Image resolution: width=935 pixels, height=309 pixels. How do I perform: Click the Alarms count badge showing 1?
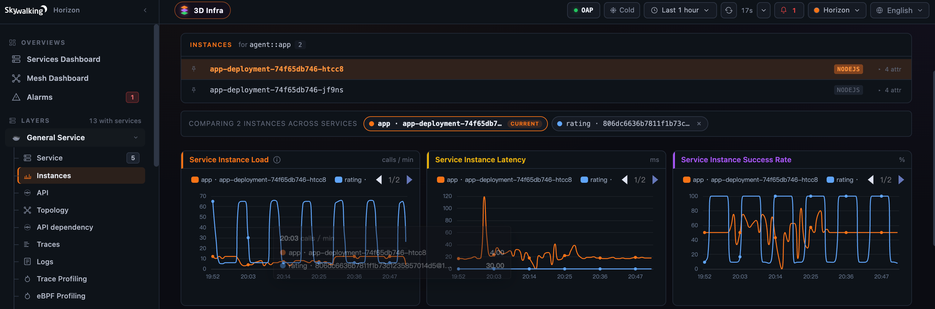tap(132, 97)
